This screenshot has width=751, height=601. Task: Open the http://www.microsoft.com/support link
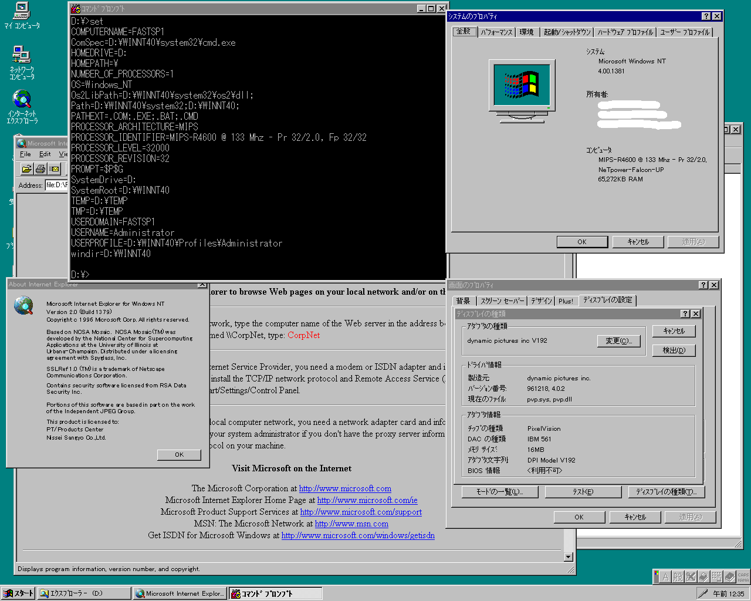tap(361, 512)
